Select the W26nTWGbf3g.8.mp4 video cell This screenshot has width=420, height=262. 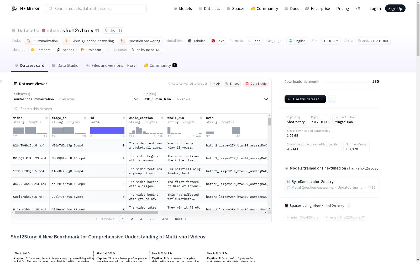tap(30, 145)
